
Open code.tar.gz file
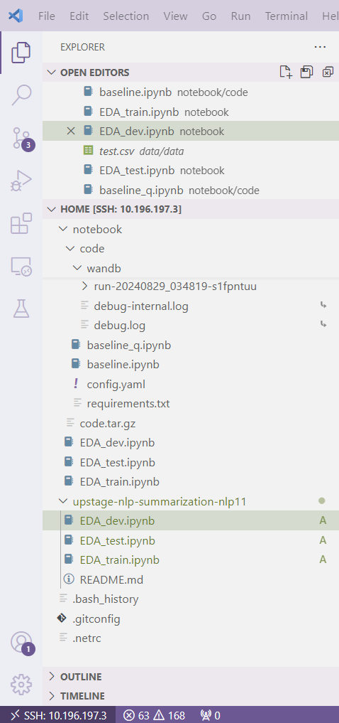(191, 423)
